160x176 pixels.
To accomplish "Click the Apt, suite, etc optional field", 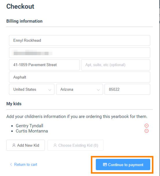I will coord(116,65).
